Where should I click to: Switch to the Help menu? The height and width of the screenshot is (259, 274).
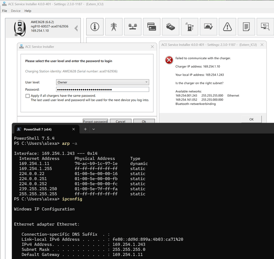tap(28, 11)
